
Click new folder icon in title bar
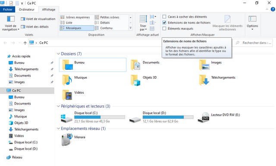[x=17, y=3]
